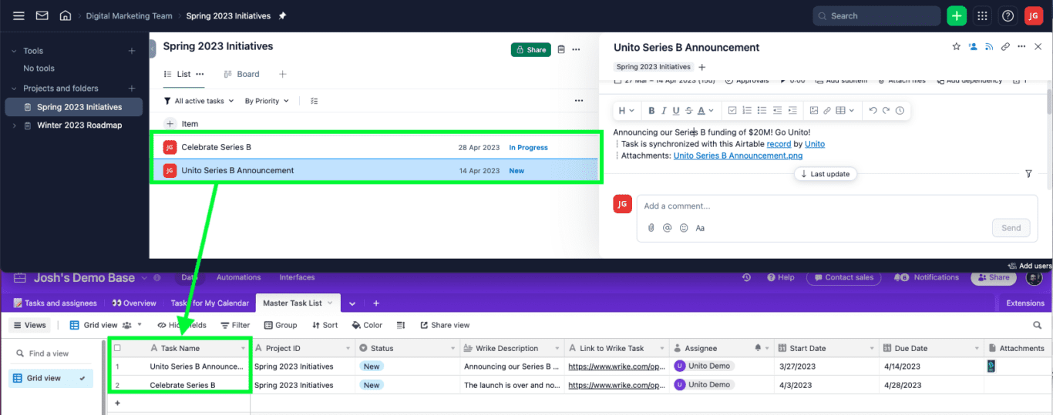The width and height of the screenshot is (1053, 415).
Task: Open Airtable Automations tab
Action: (x=238, y=277)
